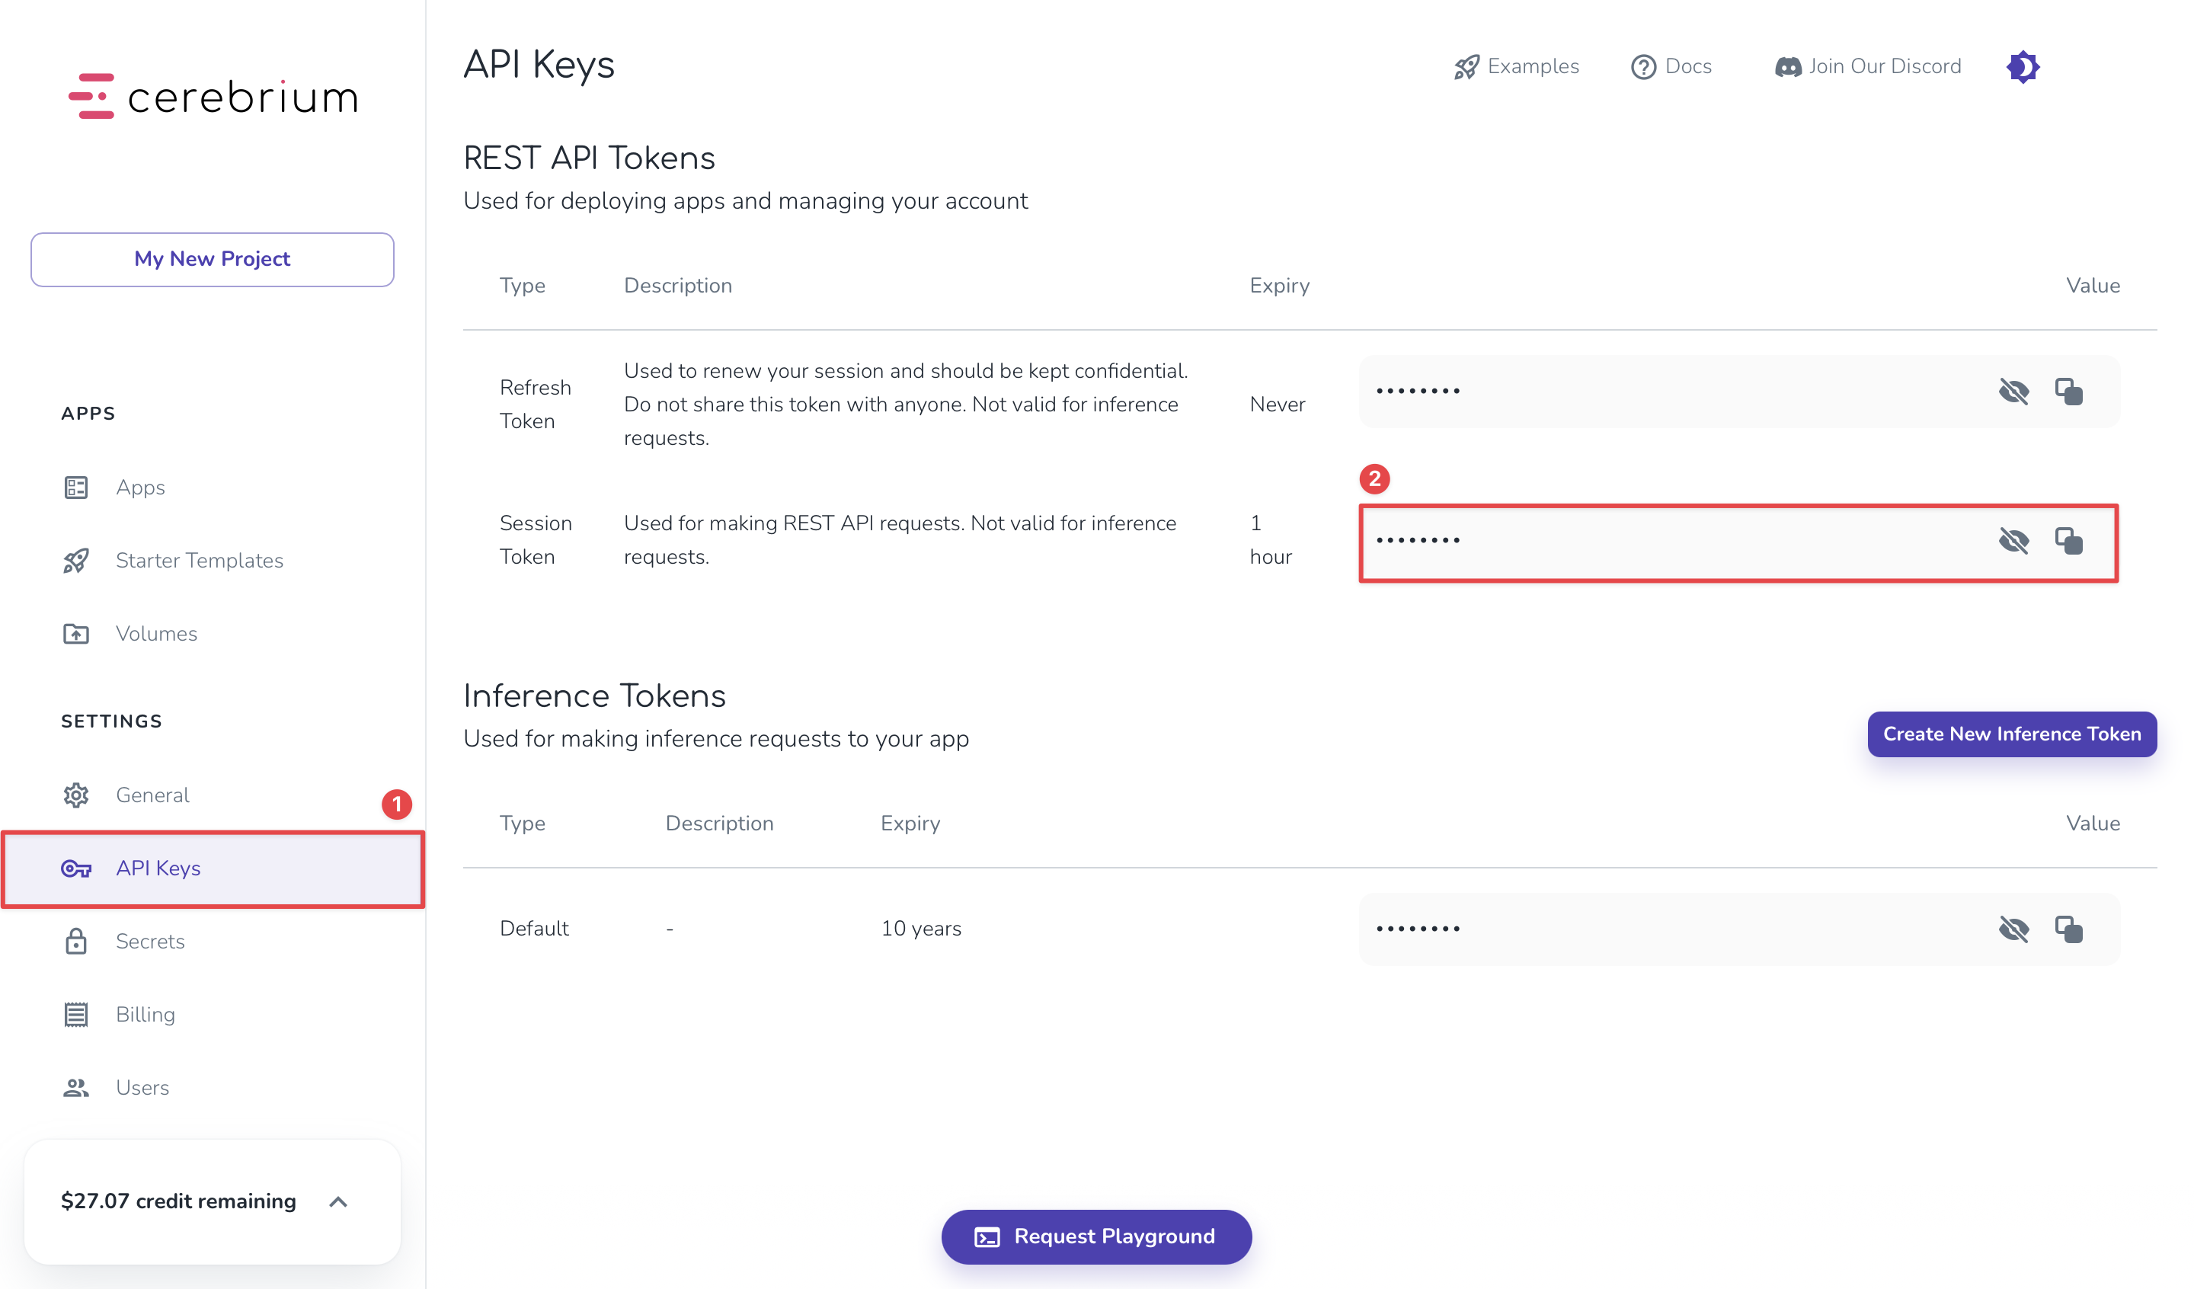
Task: Reveal the Refresh Token value
Action: 2013,391
